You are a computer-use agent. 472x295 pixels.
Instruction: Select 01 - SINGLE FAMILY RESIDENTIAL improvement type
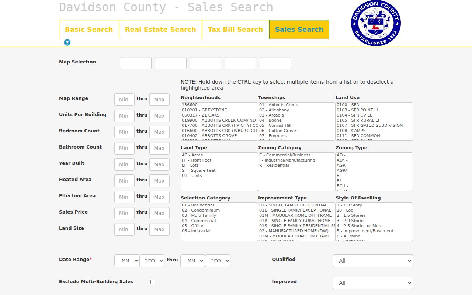coord(296,205)
